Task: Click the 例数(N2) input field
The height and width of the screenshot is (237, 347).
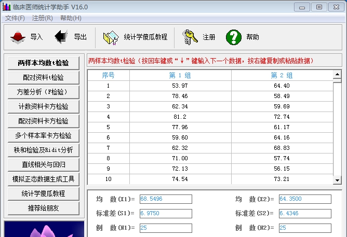Action: 305,228
